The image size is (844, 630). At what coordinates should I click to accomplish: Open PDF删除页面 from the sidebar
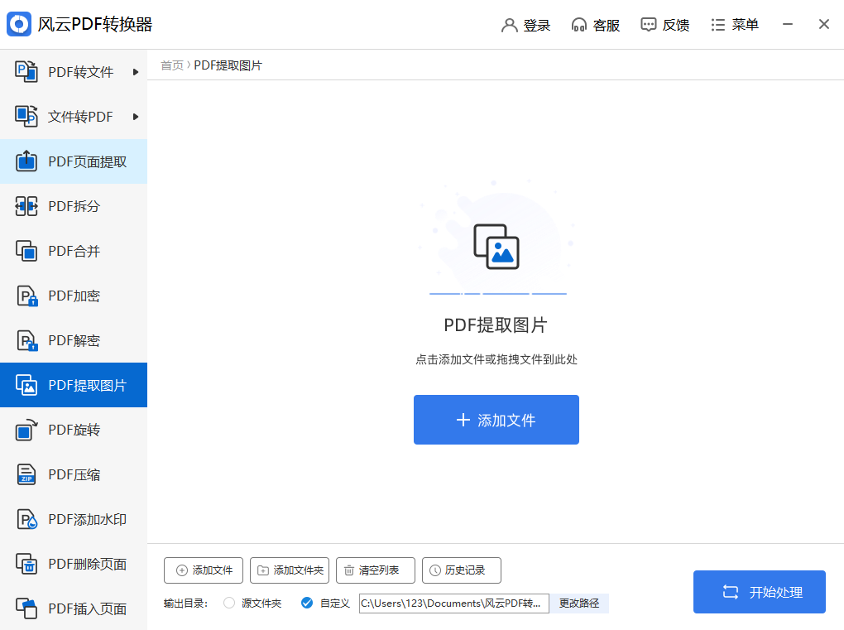[74, 564]
